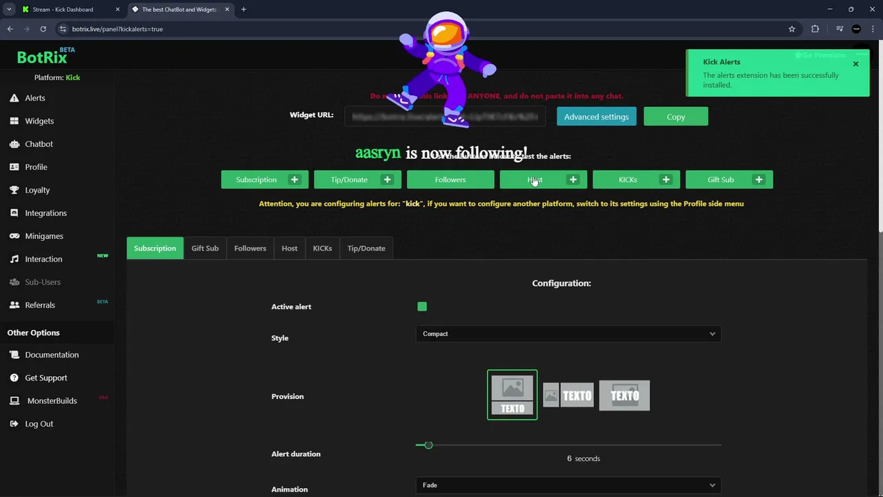Open the Documentation sidebar link

pyautogui.click(x=52, y=355)
